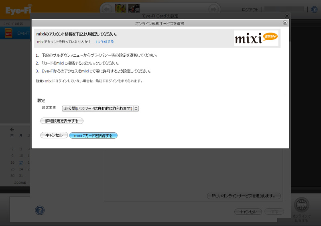The height and width of the screenshot is (226, 321).
Task: Click the mixi logo image
Action: 256,38
